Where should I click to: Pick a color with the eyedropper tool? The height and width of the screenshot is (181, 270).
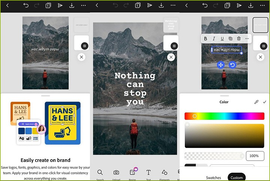coord(256,102)
